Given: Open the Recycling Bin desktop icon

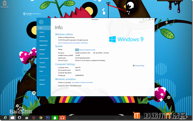Looking at the screenshot, I should 4,4.
